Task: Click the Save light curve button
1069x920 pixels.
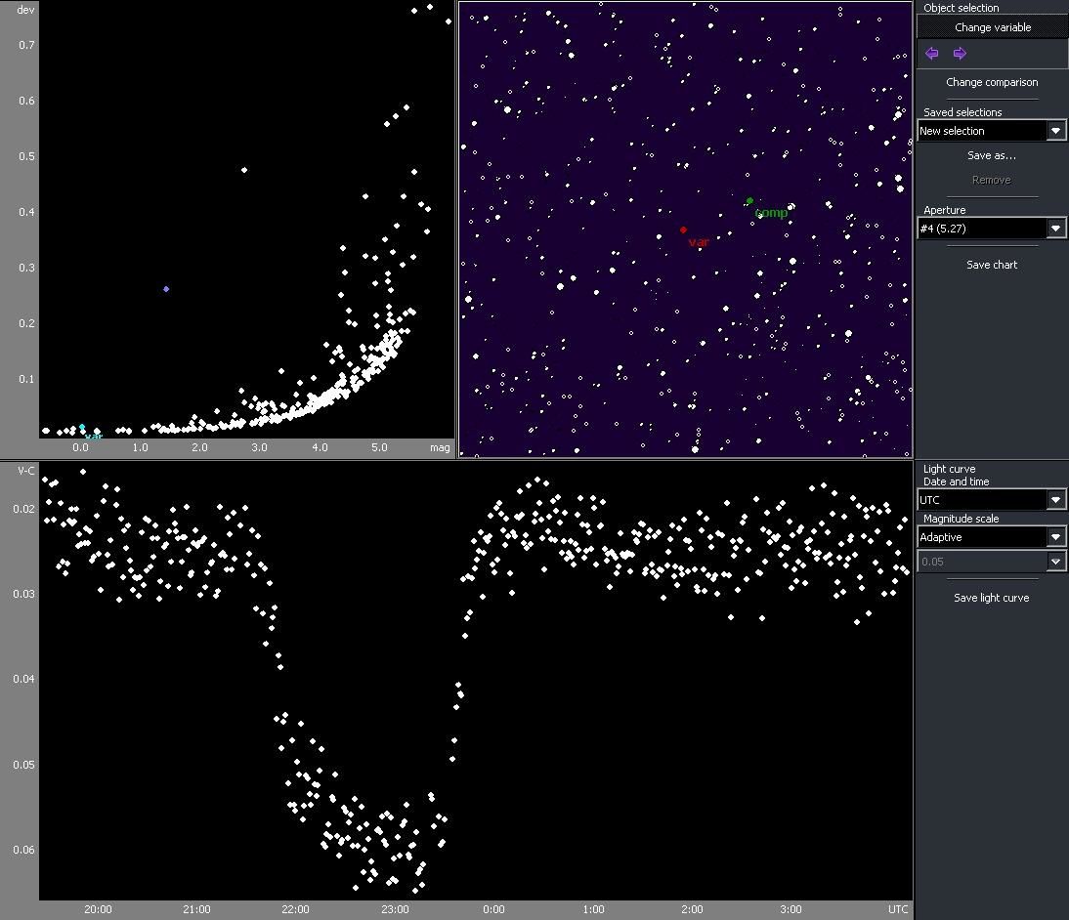Action: coord(991,598)
